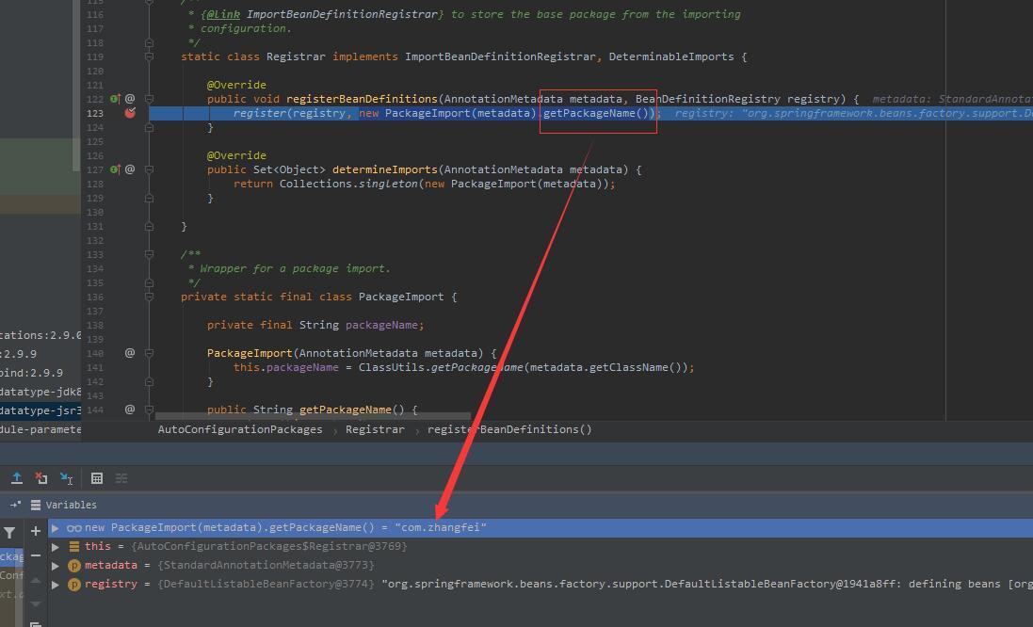The height and width of the screenshot is (627, 1033).
Task: Collapse the Javadoc fold on line 133
Action: click(149, 254)
